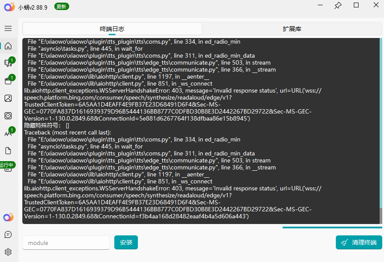Pin the window with the pushpin icon
This screenshot has width=384, height=262.
[338, 6]
